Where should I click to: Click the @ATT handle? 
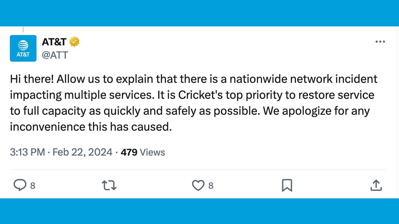(55, 55)
